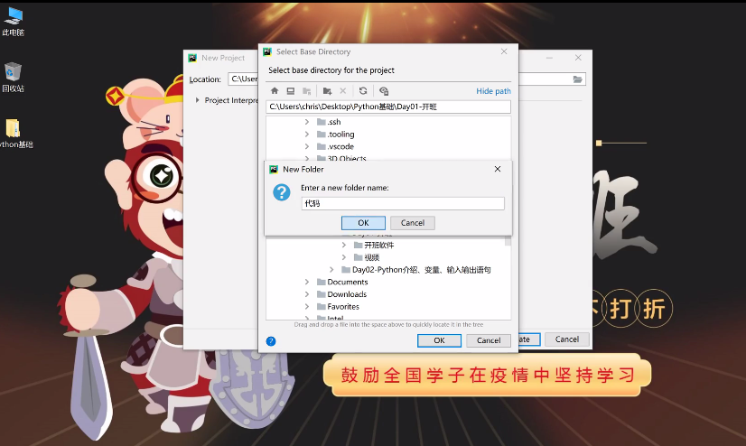
Task: Click the Refresh toolbar icon
Action: click(363, 91)
